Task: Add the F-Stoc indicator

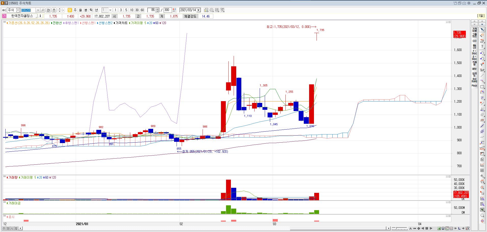Action: point(474,52)
